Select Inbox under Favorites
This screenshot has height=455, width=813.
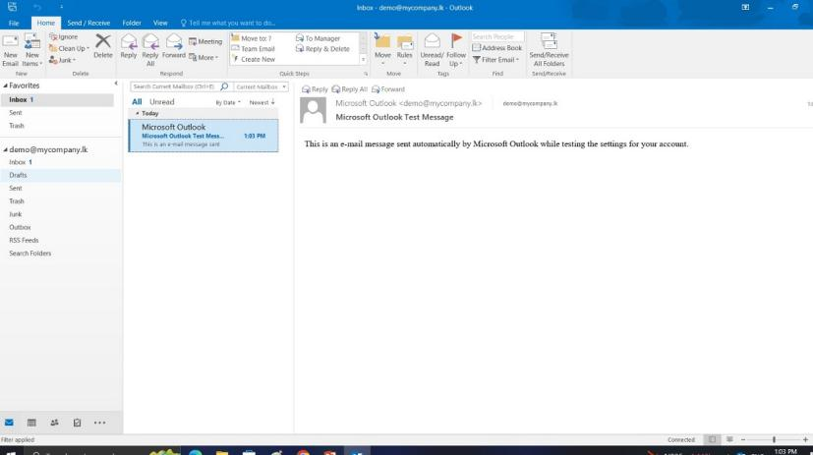(57, 99)
